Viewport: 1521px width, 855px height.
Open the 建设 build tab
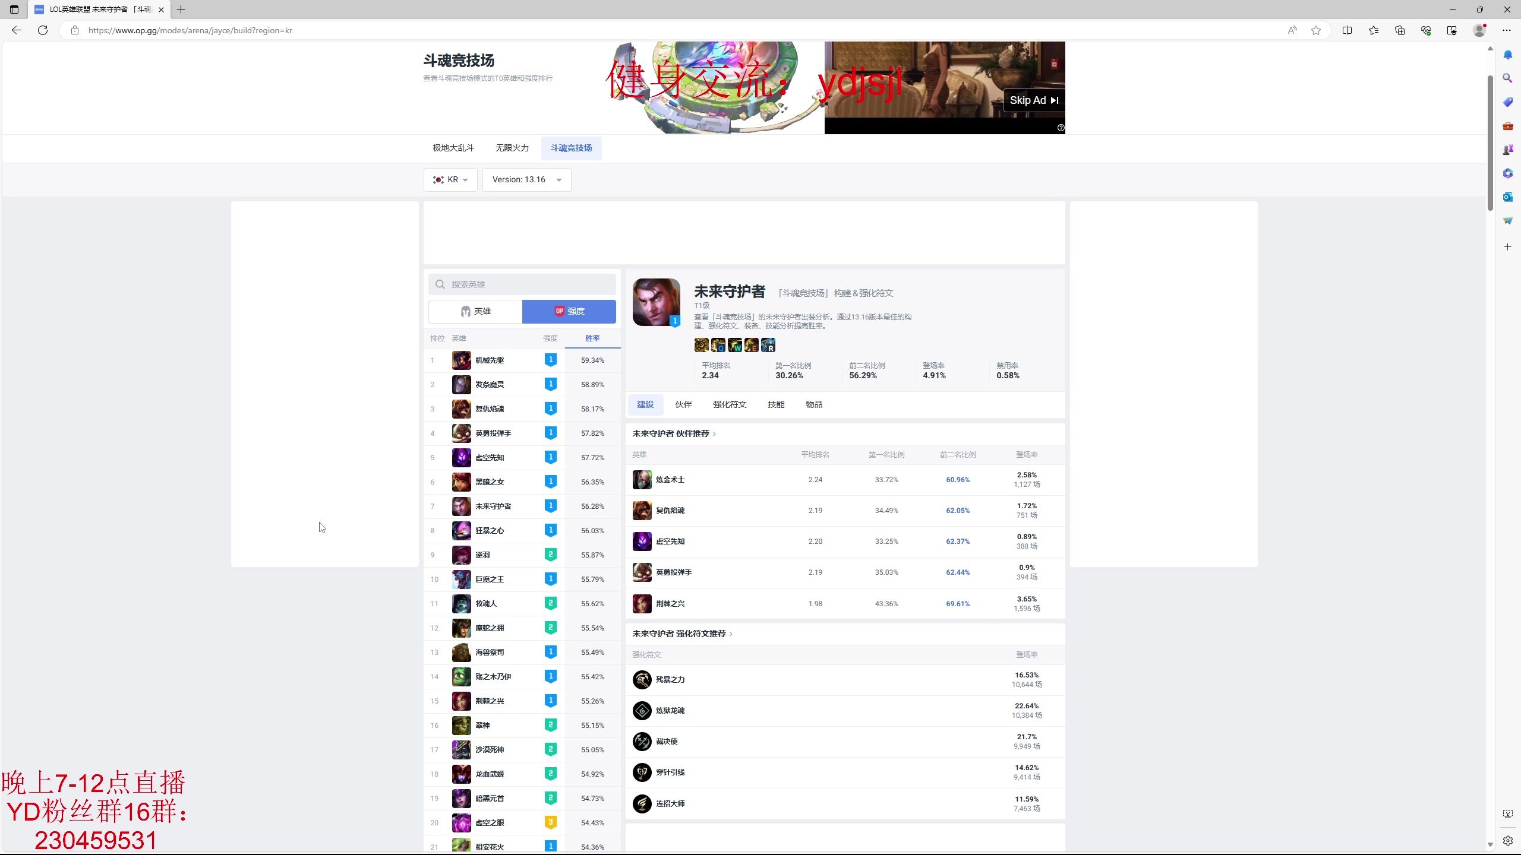645,405
